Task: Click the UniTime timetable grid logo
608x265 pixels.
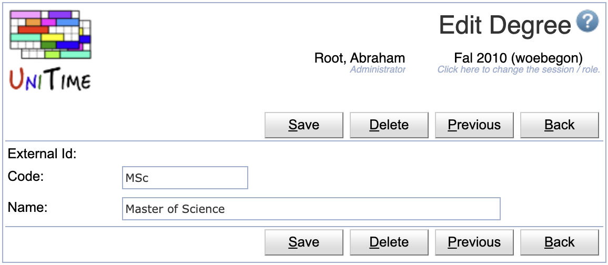Action: coord(50,35)
